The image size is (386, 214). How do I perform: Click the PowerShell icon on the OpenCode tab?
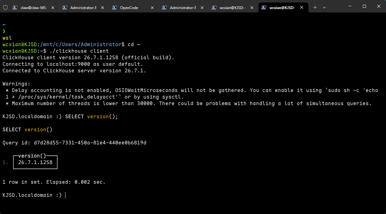click(x=115, y=7)
